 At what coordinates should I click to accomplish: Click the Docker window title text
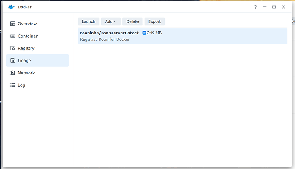point(25,7)
